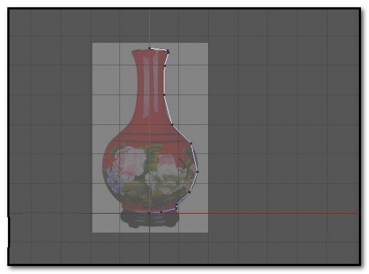Select spline point at bottom of the neck
The width and height of the screenshot is (369, 274).
point(164,94)
